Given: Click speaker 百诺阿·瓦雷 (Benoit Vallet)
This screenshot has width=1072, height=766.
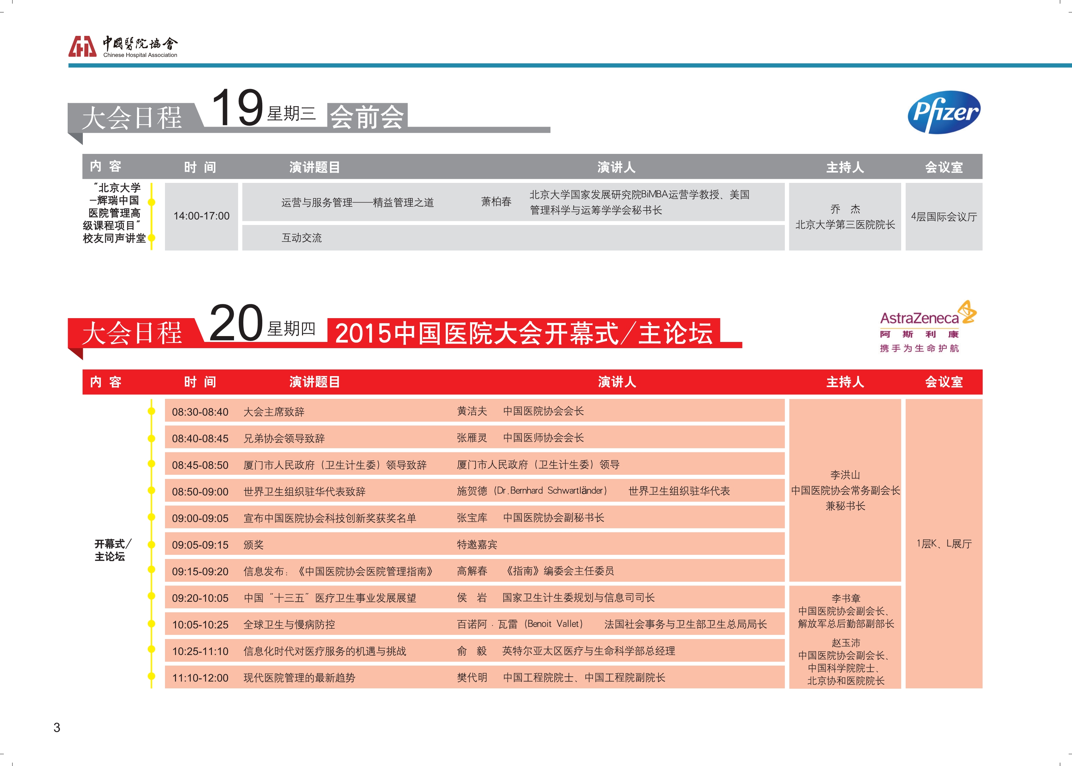Looking at the screenshot, I should coord(520,624).
